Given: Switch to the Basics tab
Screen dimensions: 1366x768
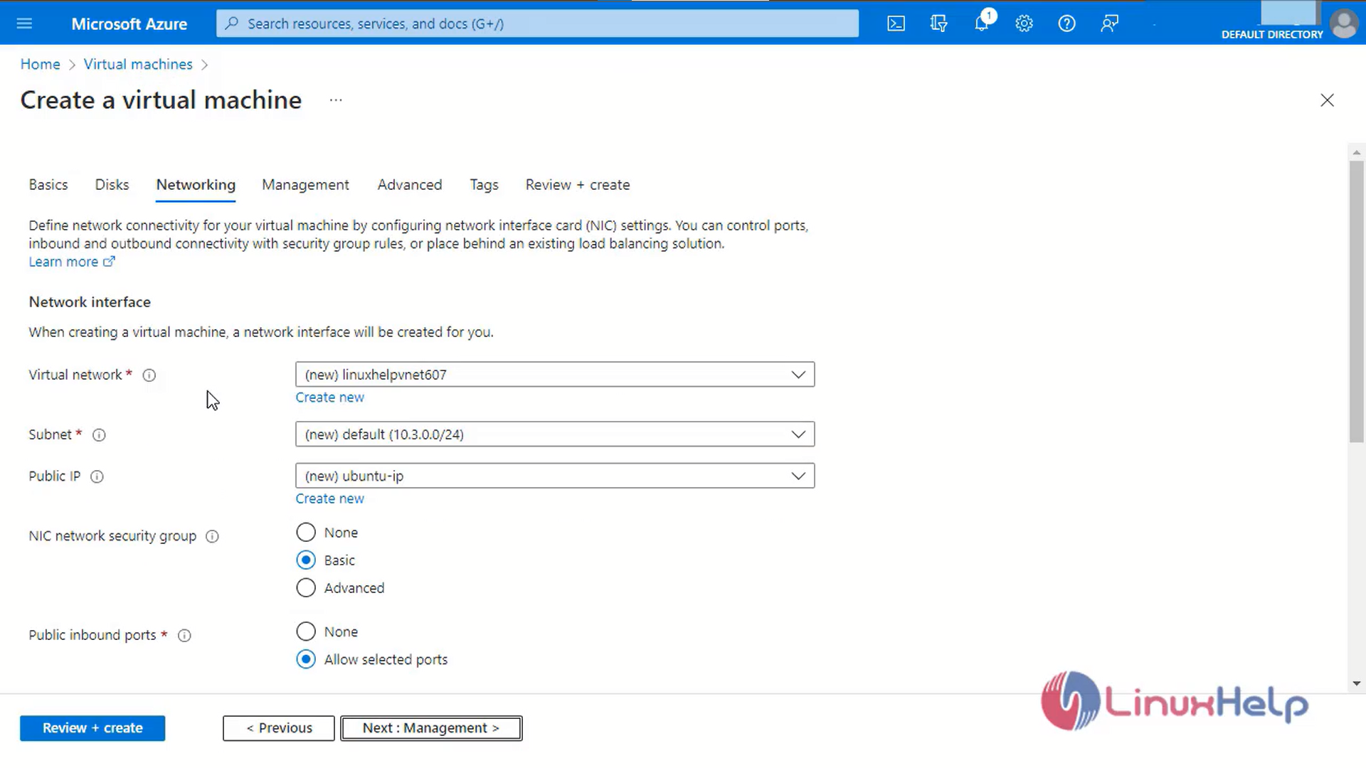Looking at the screenshot, I should click(48, 185).
